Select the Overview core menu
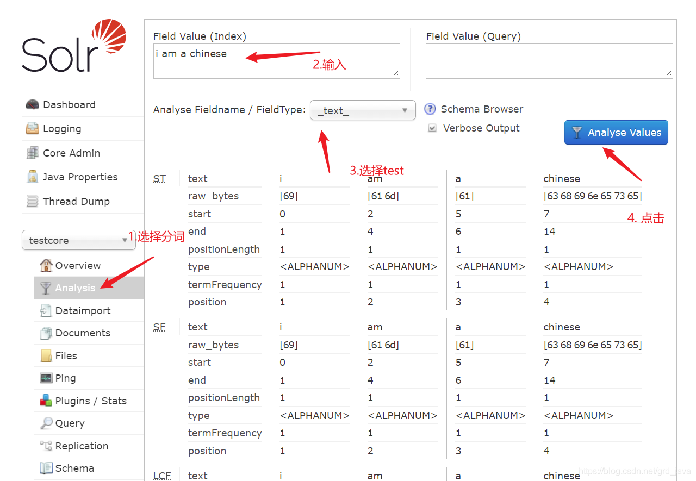The height and width of the screenshot is (481, 696). point(89,265)
